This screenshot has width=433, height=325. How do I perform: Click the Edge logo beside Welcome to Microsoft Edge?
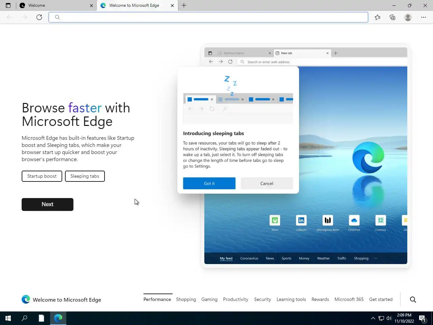[x=26, y=299]
